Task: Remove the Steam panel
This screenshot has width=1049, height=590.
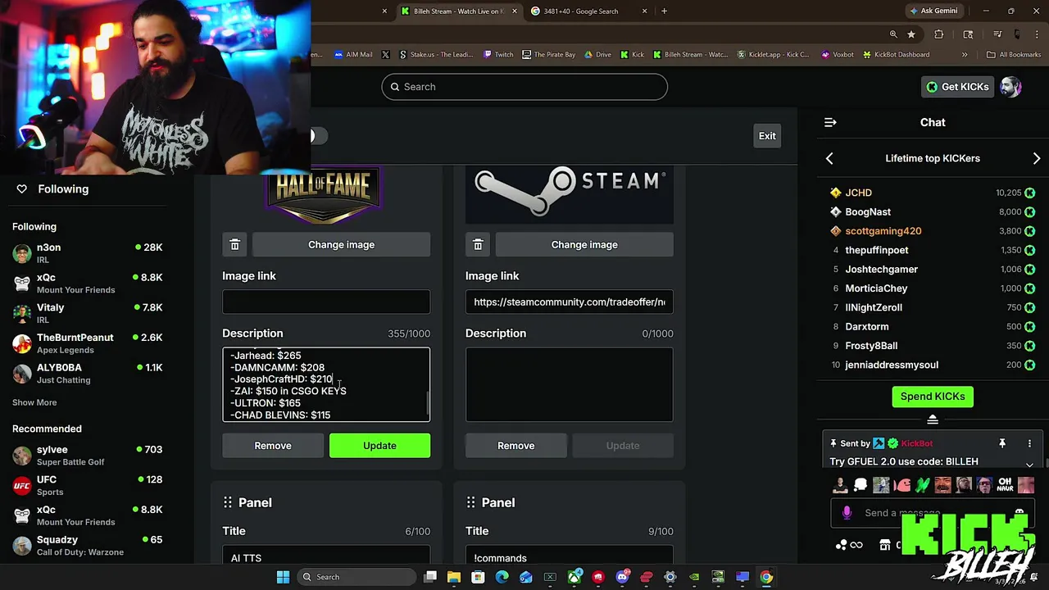Action: 515,446
